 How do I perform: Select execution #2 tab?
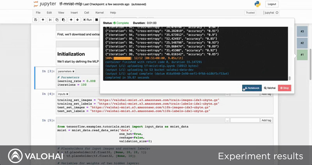point(302,43)
